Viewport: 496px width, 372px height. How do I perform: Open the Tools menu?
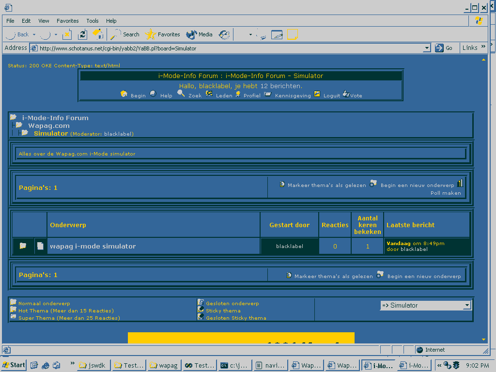click(x=92, y=21)
